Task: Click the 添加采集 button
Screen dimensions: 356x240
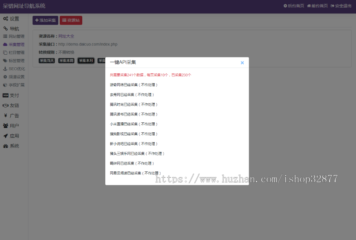Action: 45,20
